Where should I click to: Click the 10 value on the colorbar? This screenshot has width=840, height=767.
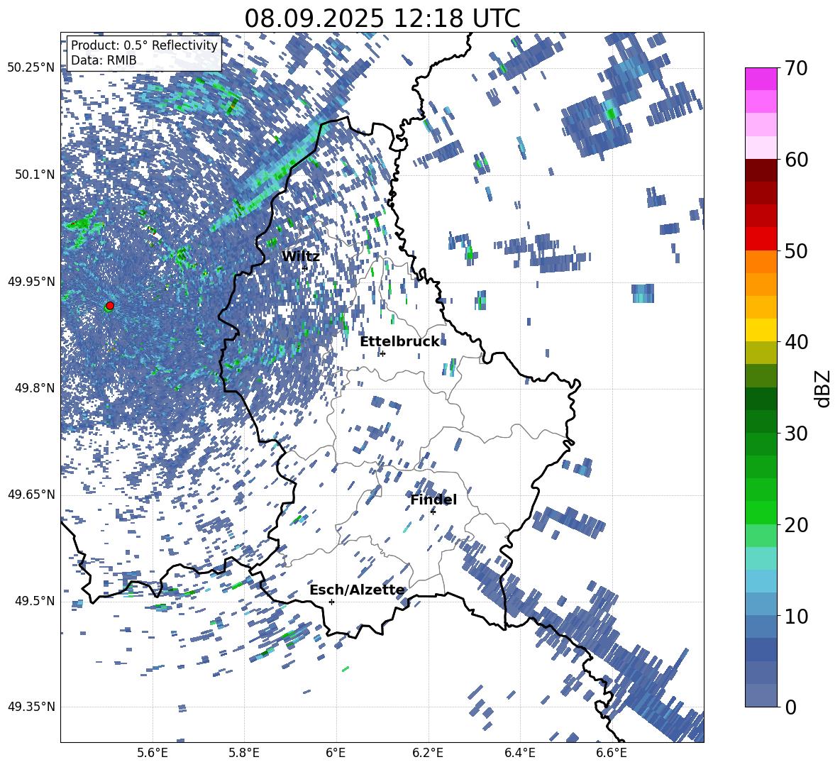pyautogui.click(x=796, y=616)
